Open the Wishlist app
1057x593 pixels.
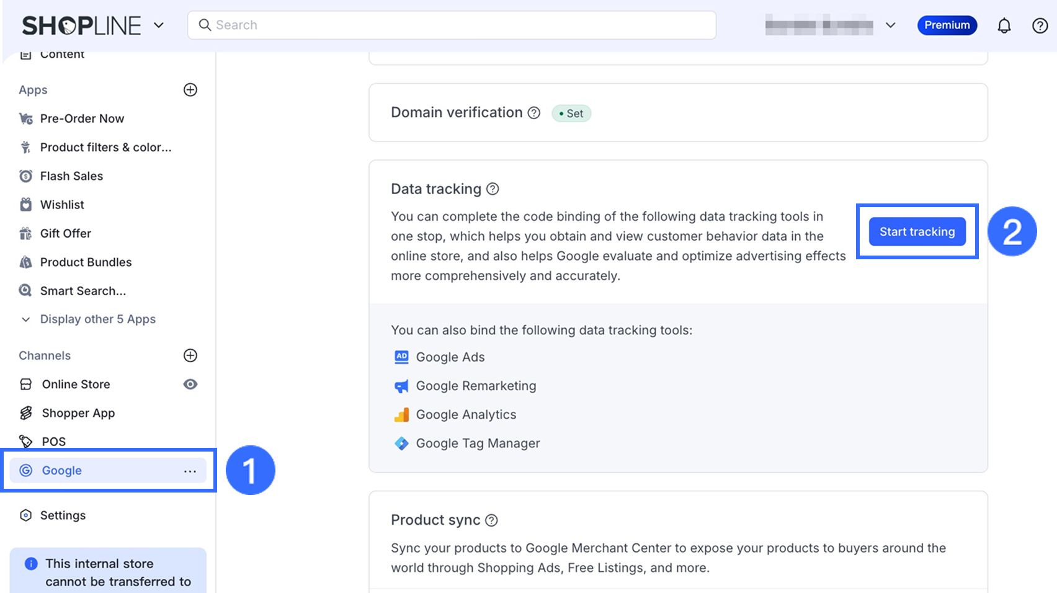pos(62,205)
